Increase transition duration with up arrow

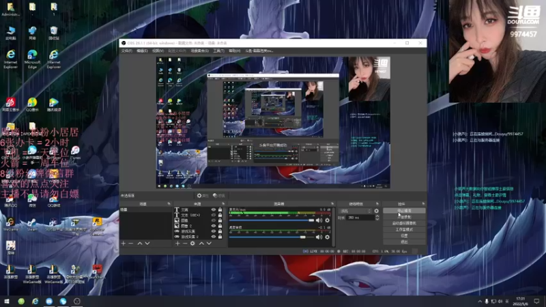tap(377, 216)
